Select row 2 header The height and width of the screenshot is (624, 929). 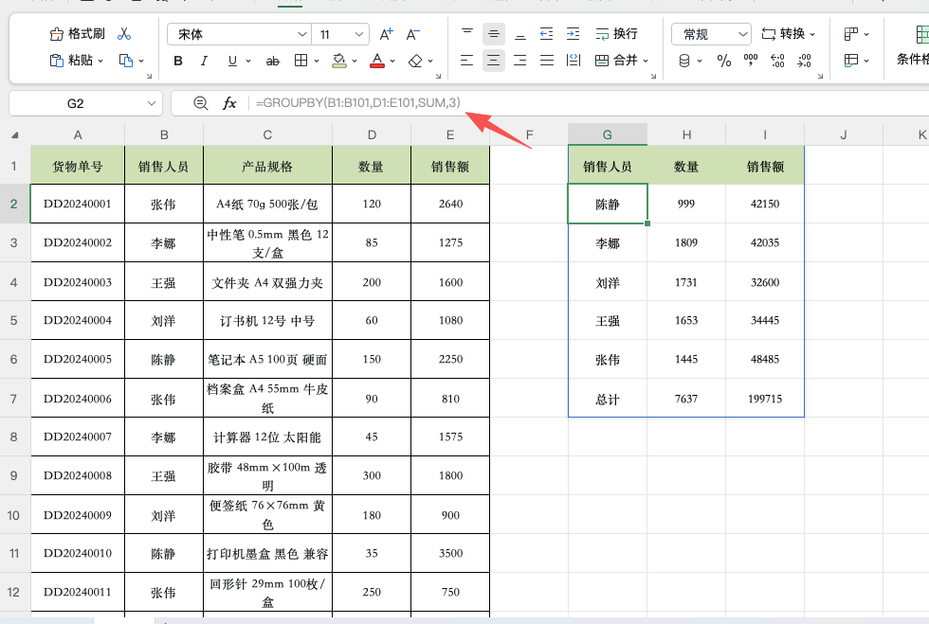coord(13,204)
